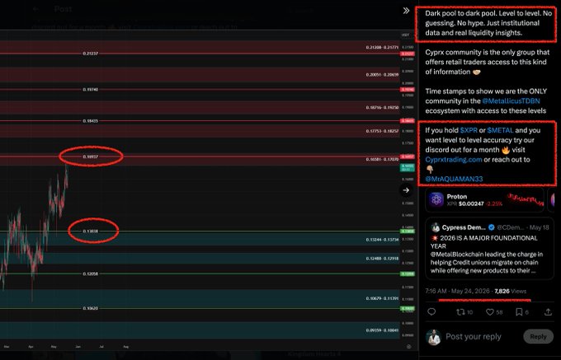This screenshot has height=360, width=561.
Task: Open the quoted Cypress Dem... post
Action: click(489, 248)
